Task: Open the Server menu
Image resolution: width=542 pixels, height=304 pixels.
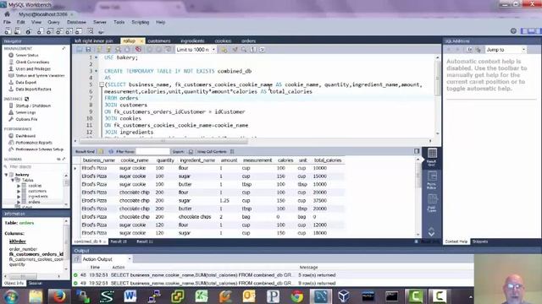Action: click(100, 22)
